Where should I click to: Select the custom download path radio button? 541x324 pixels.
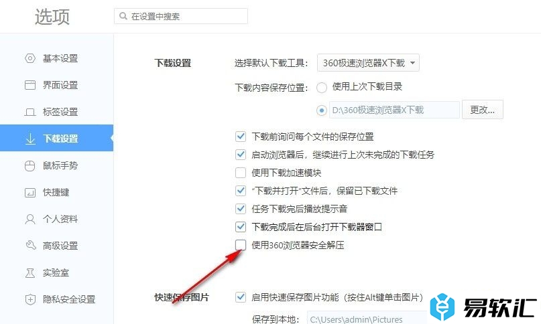[322, 110]
